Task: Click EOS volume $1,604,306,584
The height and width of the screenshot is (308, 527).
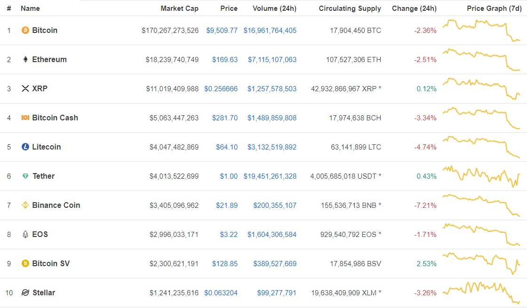Action: click(x=272, y=235)
